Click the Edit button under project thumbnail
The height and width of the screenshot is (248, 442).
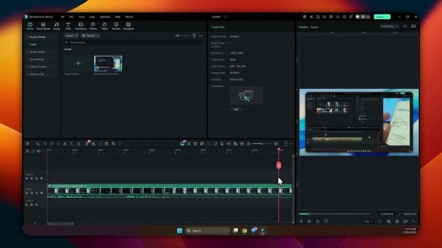(236, 109)
